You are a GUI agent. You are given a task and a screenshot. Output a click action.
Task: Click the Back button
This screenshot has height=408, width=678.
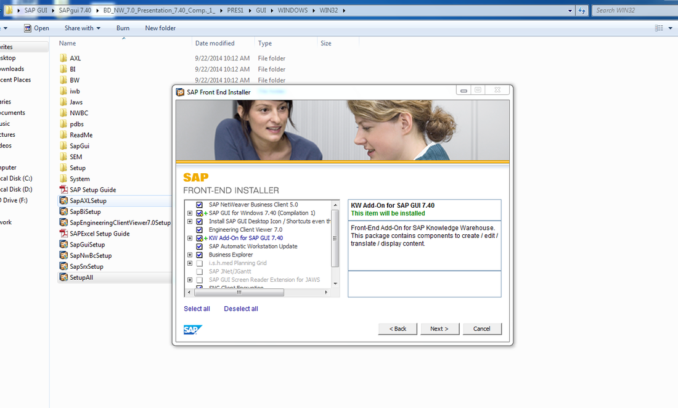(398, 329)
